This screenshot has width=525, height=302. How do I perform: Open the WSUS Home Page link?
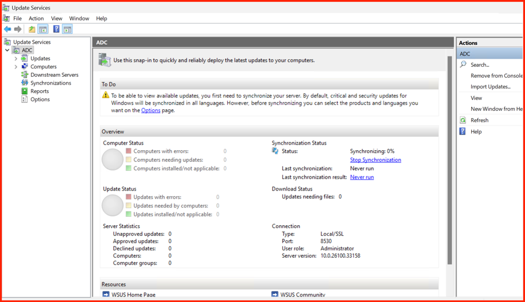coord(133,295)
